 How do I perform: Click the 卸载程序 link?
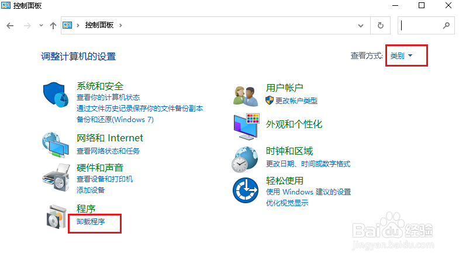point(91,222)
